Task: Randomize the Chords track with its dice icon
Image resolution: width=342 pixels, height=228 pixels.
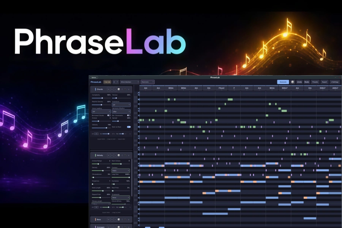Action: tap(119, 89)
